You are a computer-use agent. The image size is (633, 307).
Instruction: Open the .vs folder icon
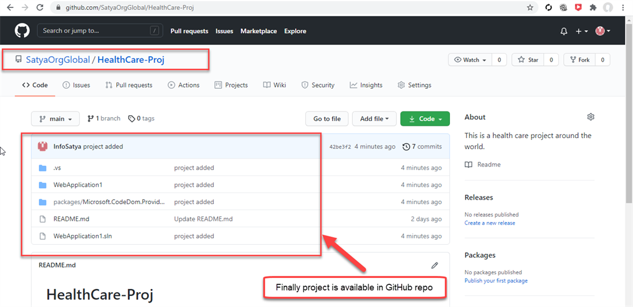(x=43, y=168)
